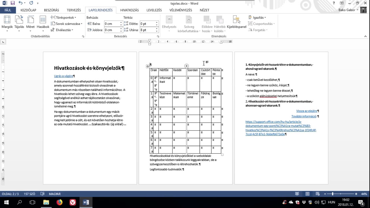This screenshot has width=370, height=208.
Task: Click the Save icon in quick access toolbar
Action: pos(12,3)
